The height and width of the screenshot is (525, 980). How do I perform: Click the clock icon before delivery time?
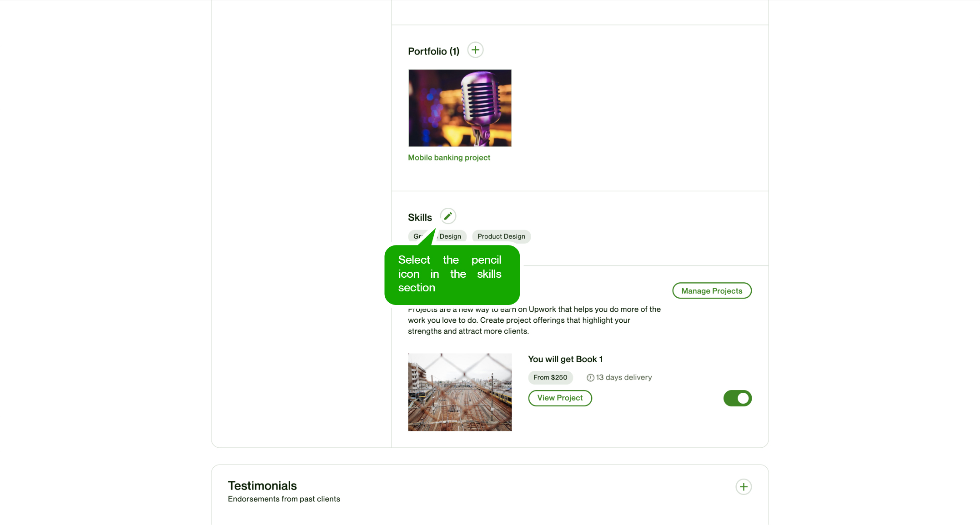coord(590,378)
